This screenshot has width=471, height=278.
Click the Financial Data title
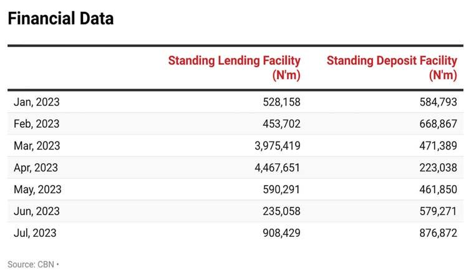tap(61, 19)
